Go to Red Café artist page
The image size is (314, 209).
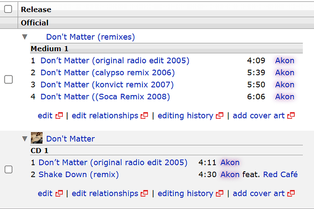click(x=280, y=174)
